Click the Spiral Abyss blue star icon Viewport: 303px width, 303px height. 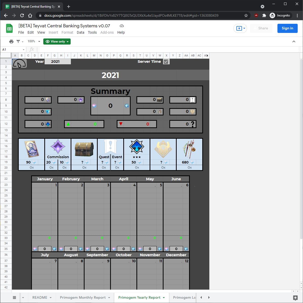click(137, 147)
